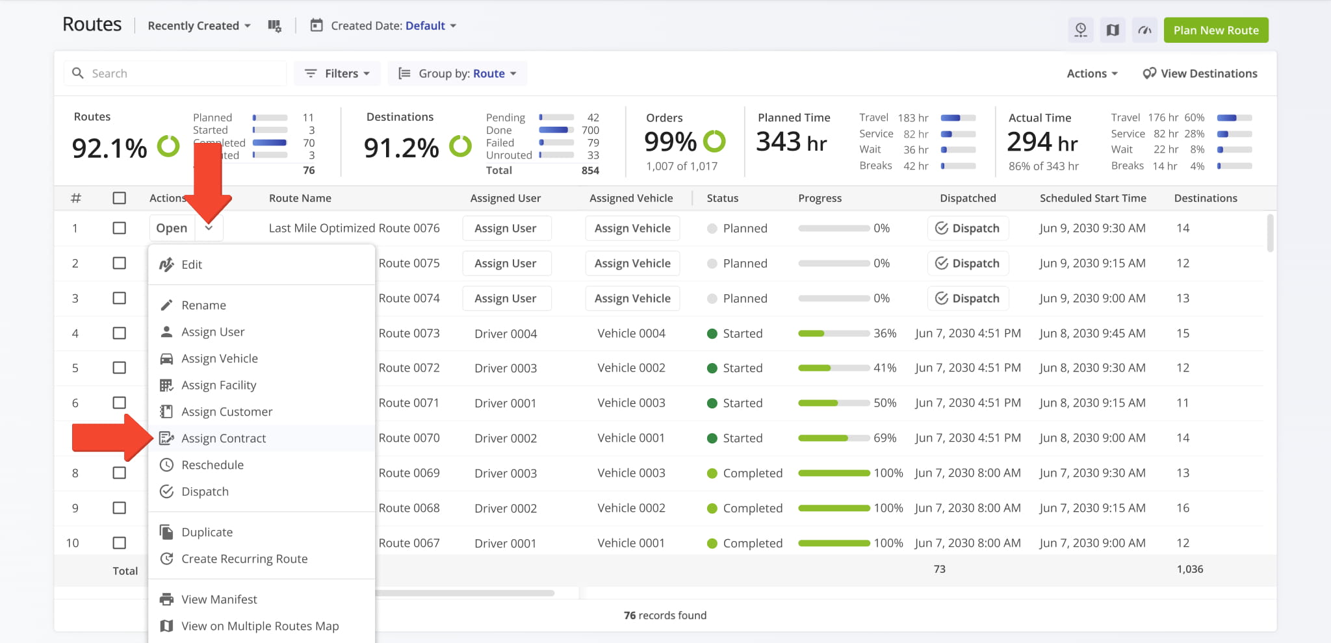Expand the Actions dropdown at top right
Screen dimensions: 1331x643
click(x=1092, y=73)
